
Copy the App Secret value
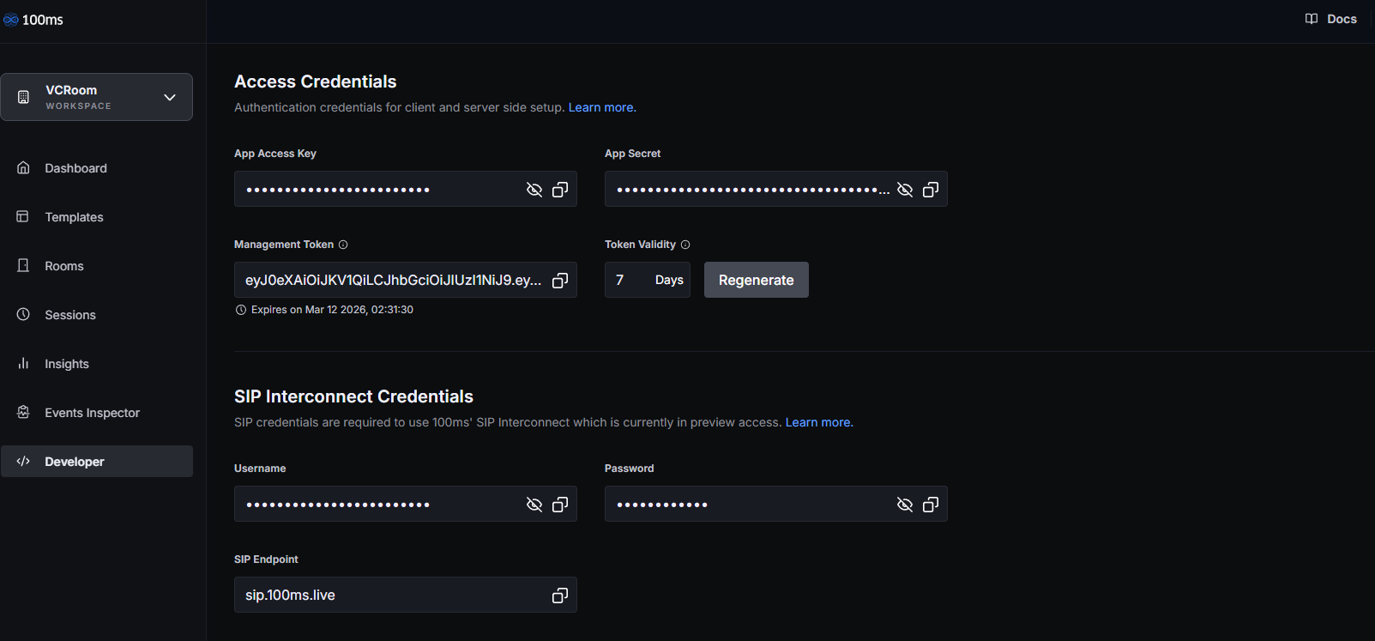pyautogui.click(x=931, y=190)
